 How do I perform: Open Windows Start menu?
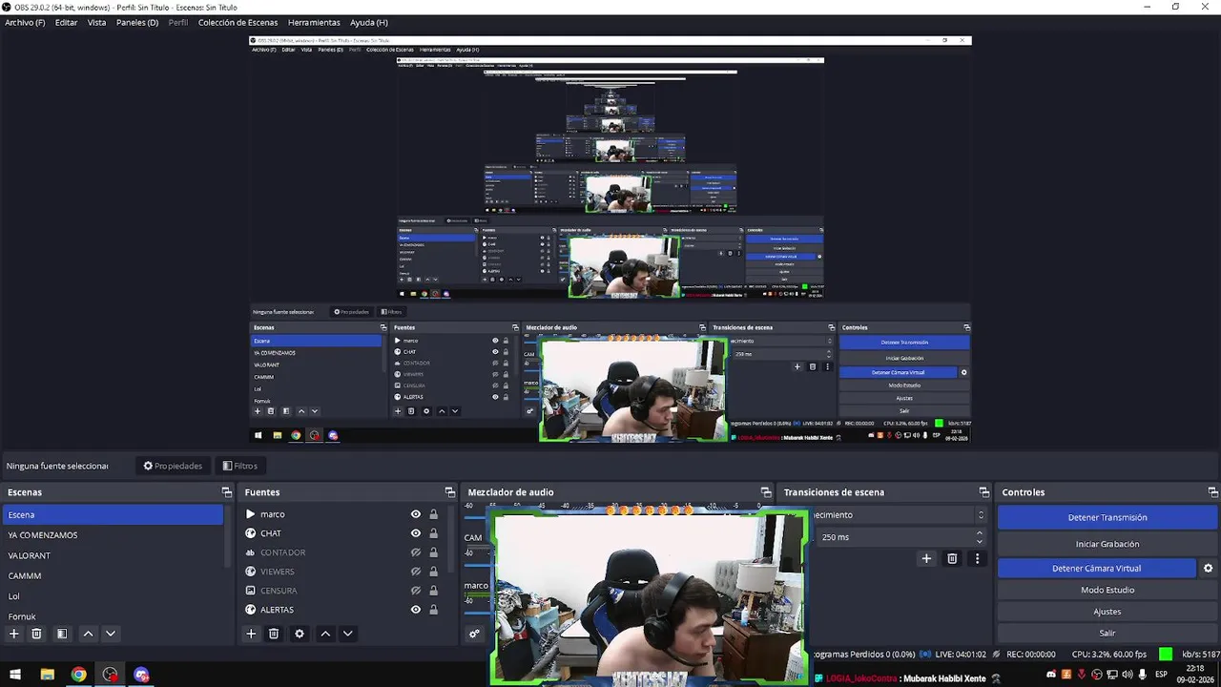pyautogui.click(x=15, y=675)
